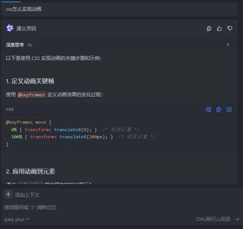Give the answer a thumbs down
This screenshot has width=243, height=229.
click(230, 28)
